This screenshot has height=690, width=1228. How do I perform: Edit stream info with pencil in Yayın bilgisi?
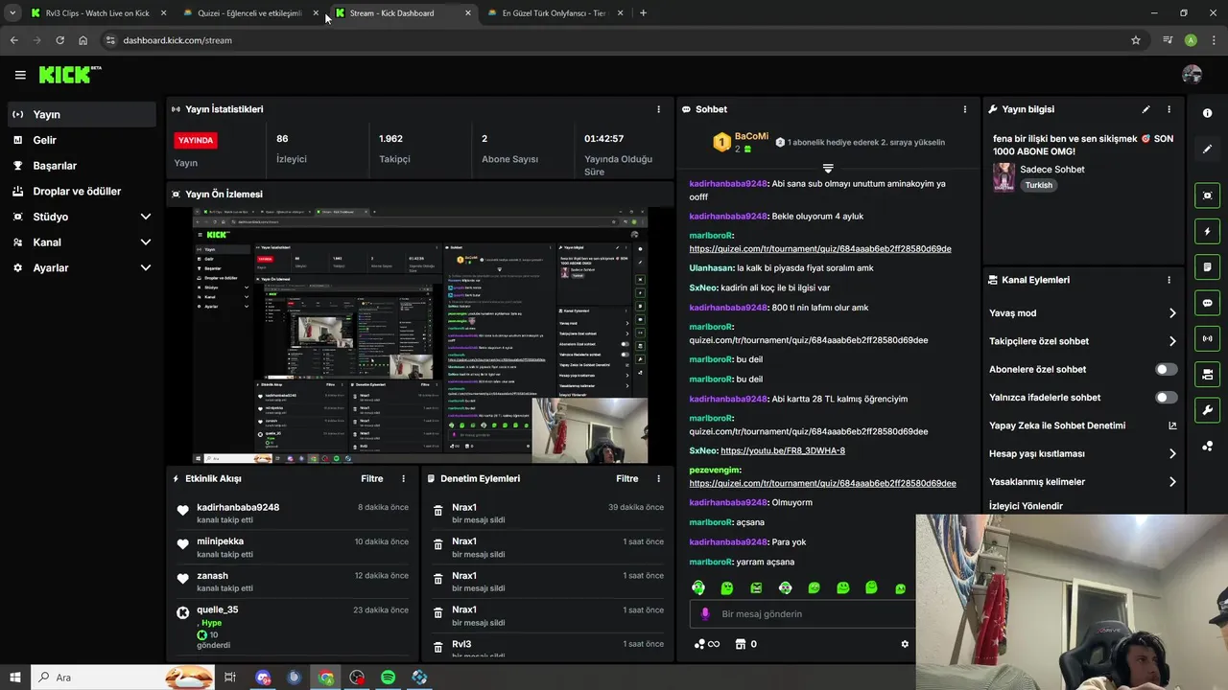(x=1145, y=109)
